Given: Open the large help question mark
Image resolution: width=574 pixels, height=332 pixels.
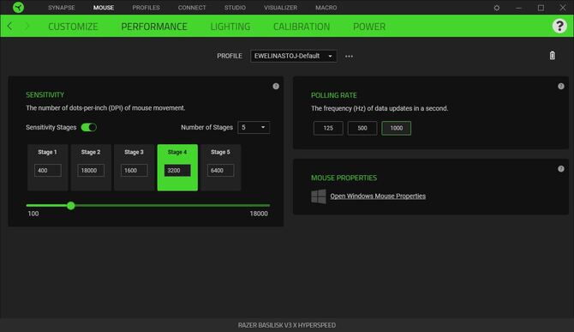Looking at the screenshot, I should 559,26.
